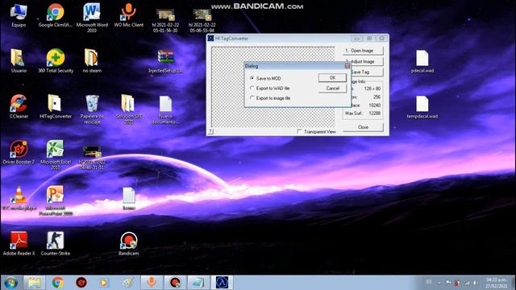
Task: Open Microsoft Excel 2010 shortcut
Action: [56, 155]
